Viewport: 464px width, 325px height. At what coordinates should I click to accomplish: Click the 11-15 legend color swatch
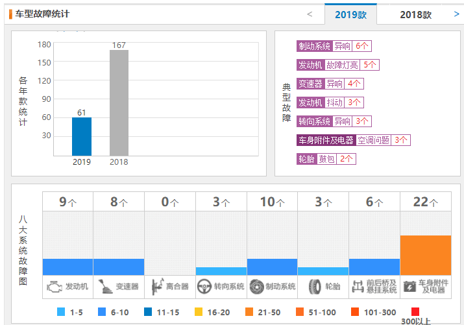tap(148, 311)
